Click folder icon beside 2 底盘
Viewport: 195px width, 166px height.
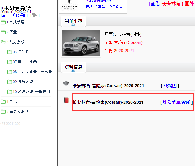point(3,32)
